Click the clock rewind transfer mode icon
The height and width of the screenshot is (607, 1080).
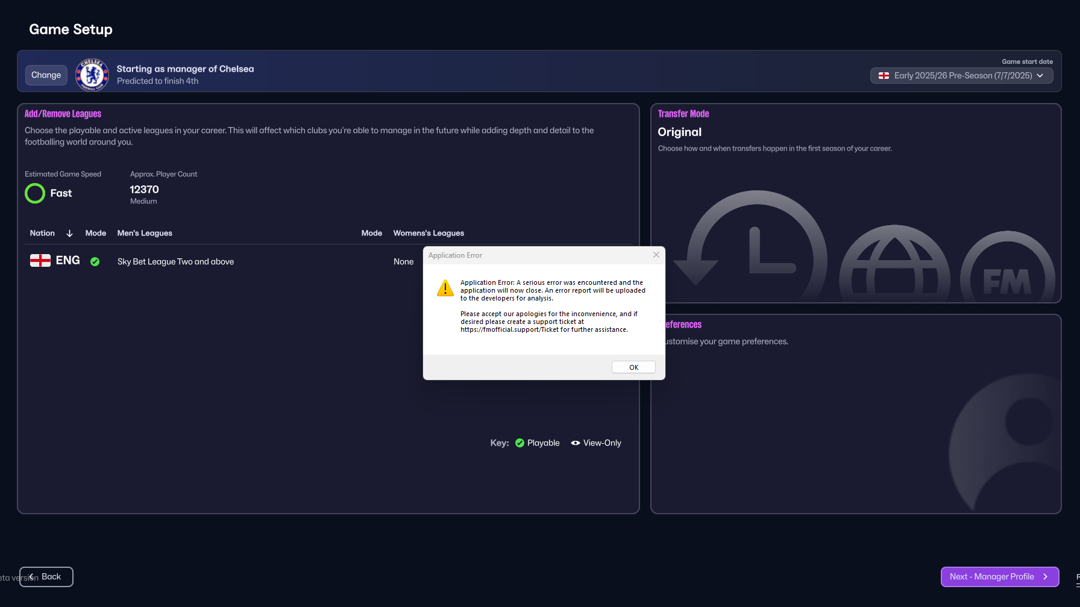click(750, 246)
